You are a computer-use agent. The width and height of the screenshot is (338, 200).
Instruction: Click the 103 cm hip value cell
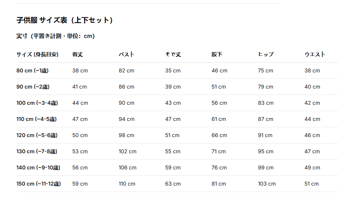pyautogui.click(x=267, y=183)
